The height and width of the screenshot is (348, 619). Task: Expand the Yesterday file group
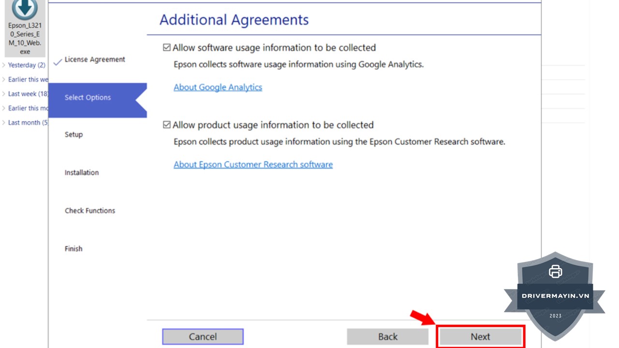[x=4, y=65]
